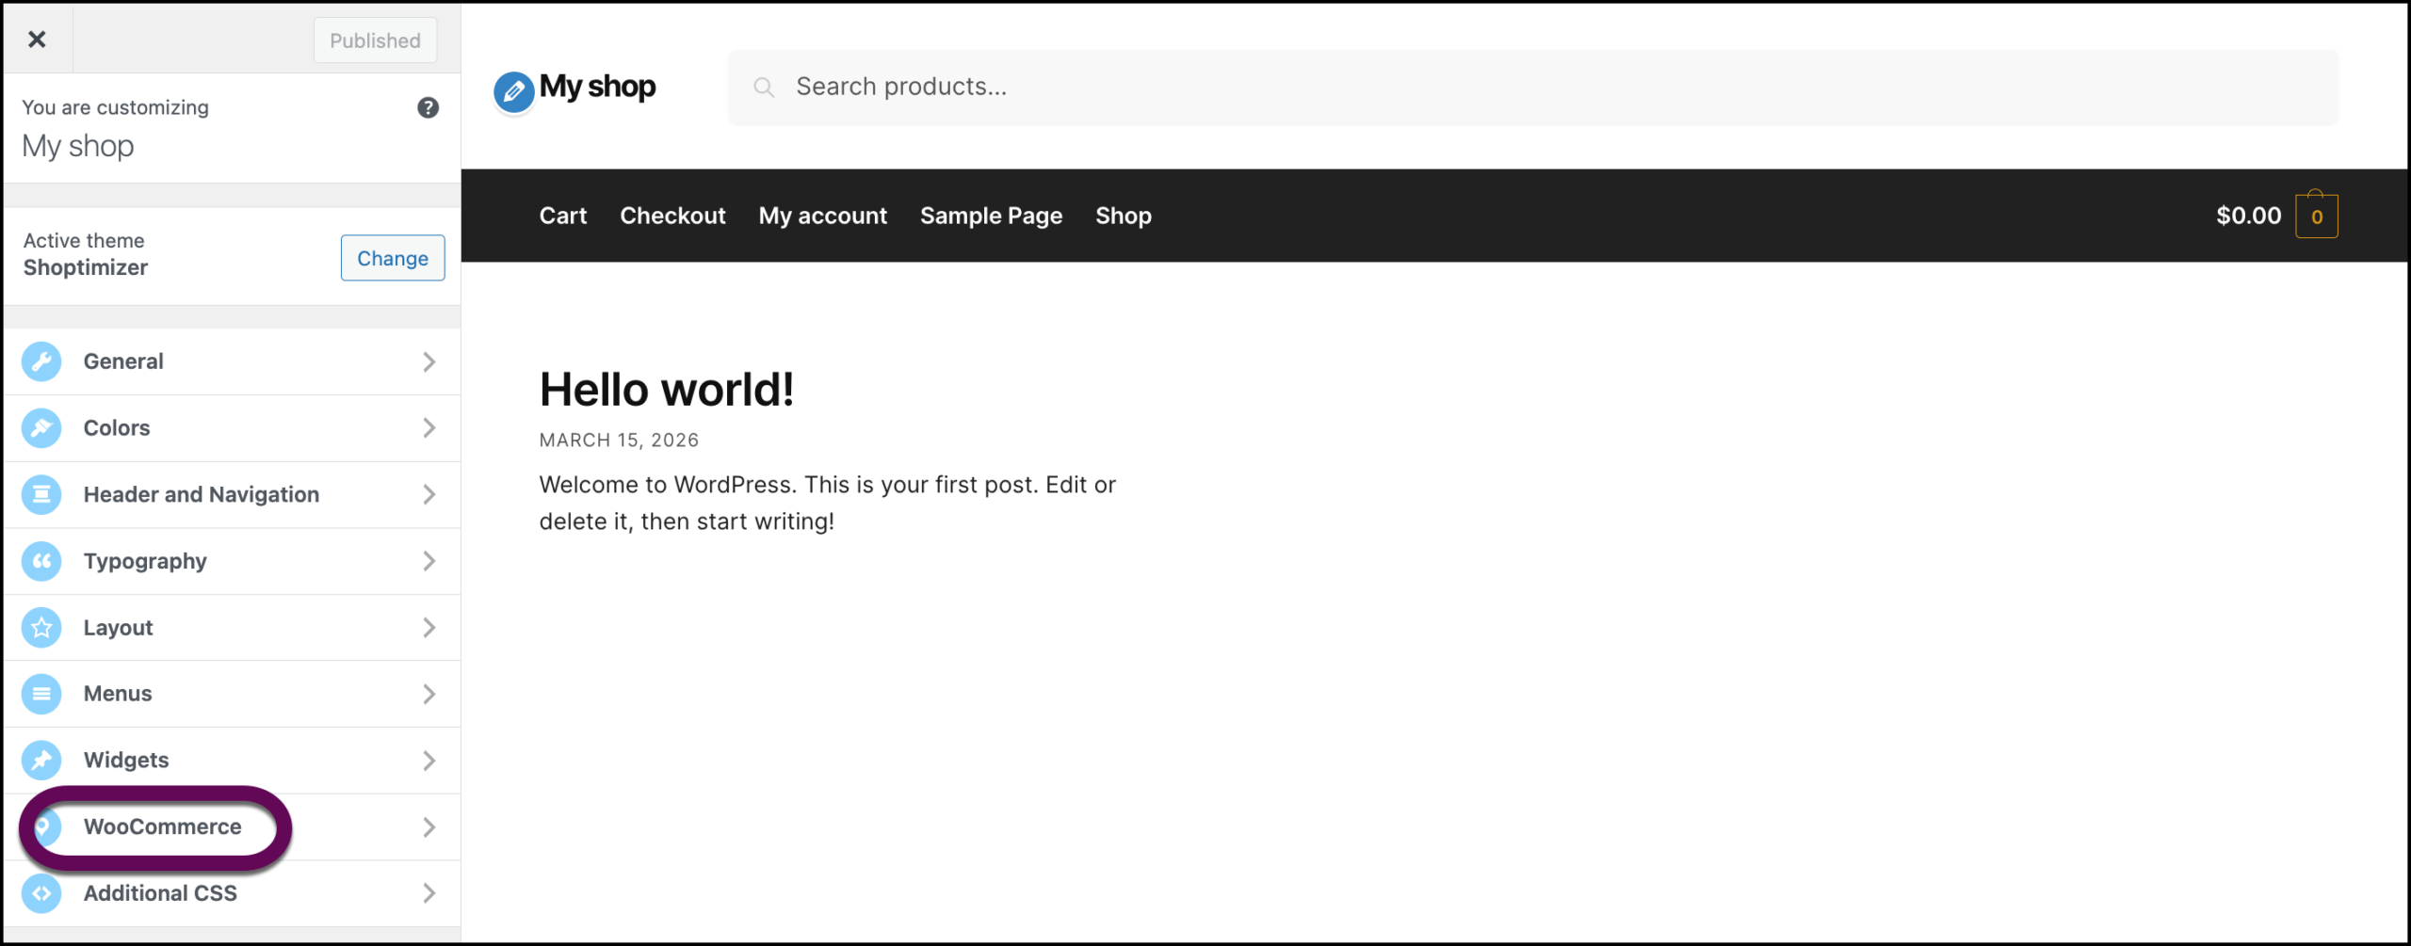
Task: Open the WooCommerce section icon
Action: pos(41,826)
